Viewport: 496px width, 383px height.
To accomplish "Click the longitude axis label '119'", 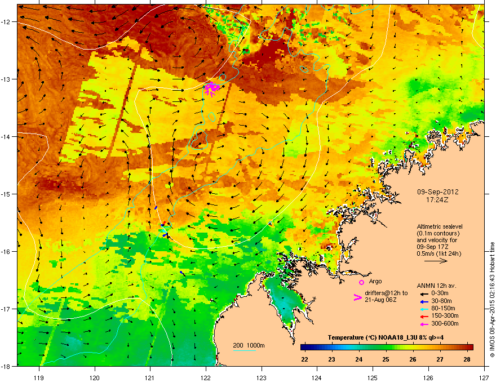I will pos(39,377).
